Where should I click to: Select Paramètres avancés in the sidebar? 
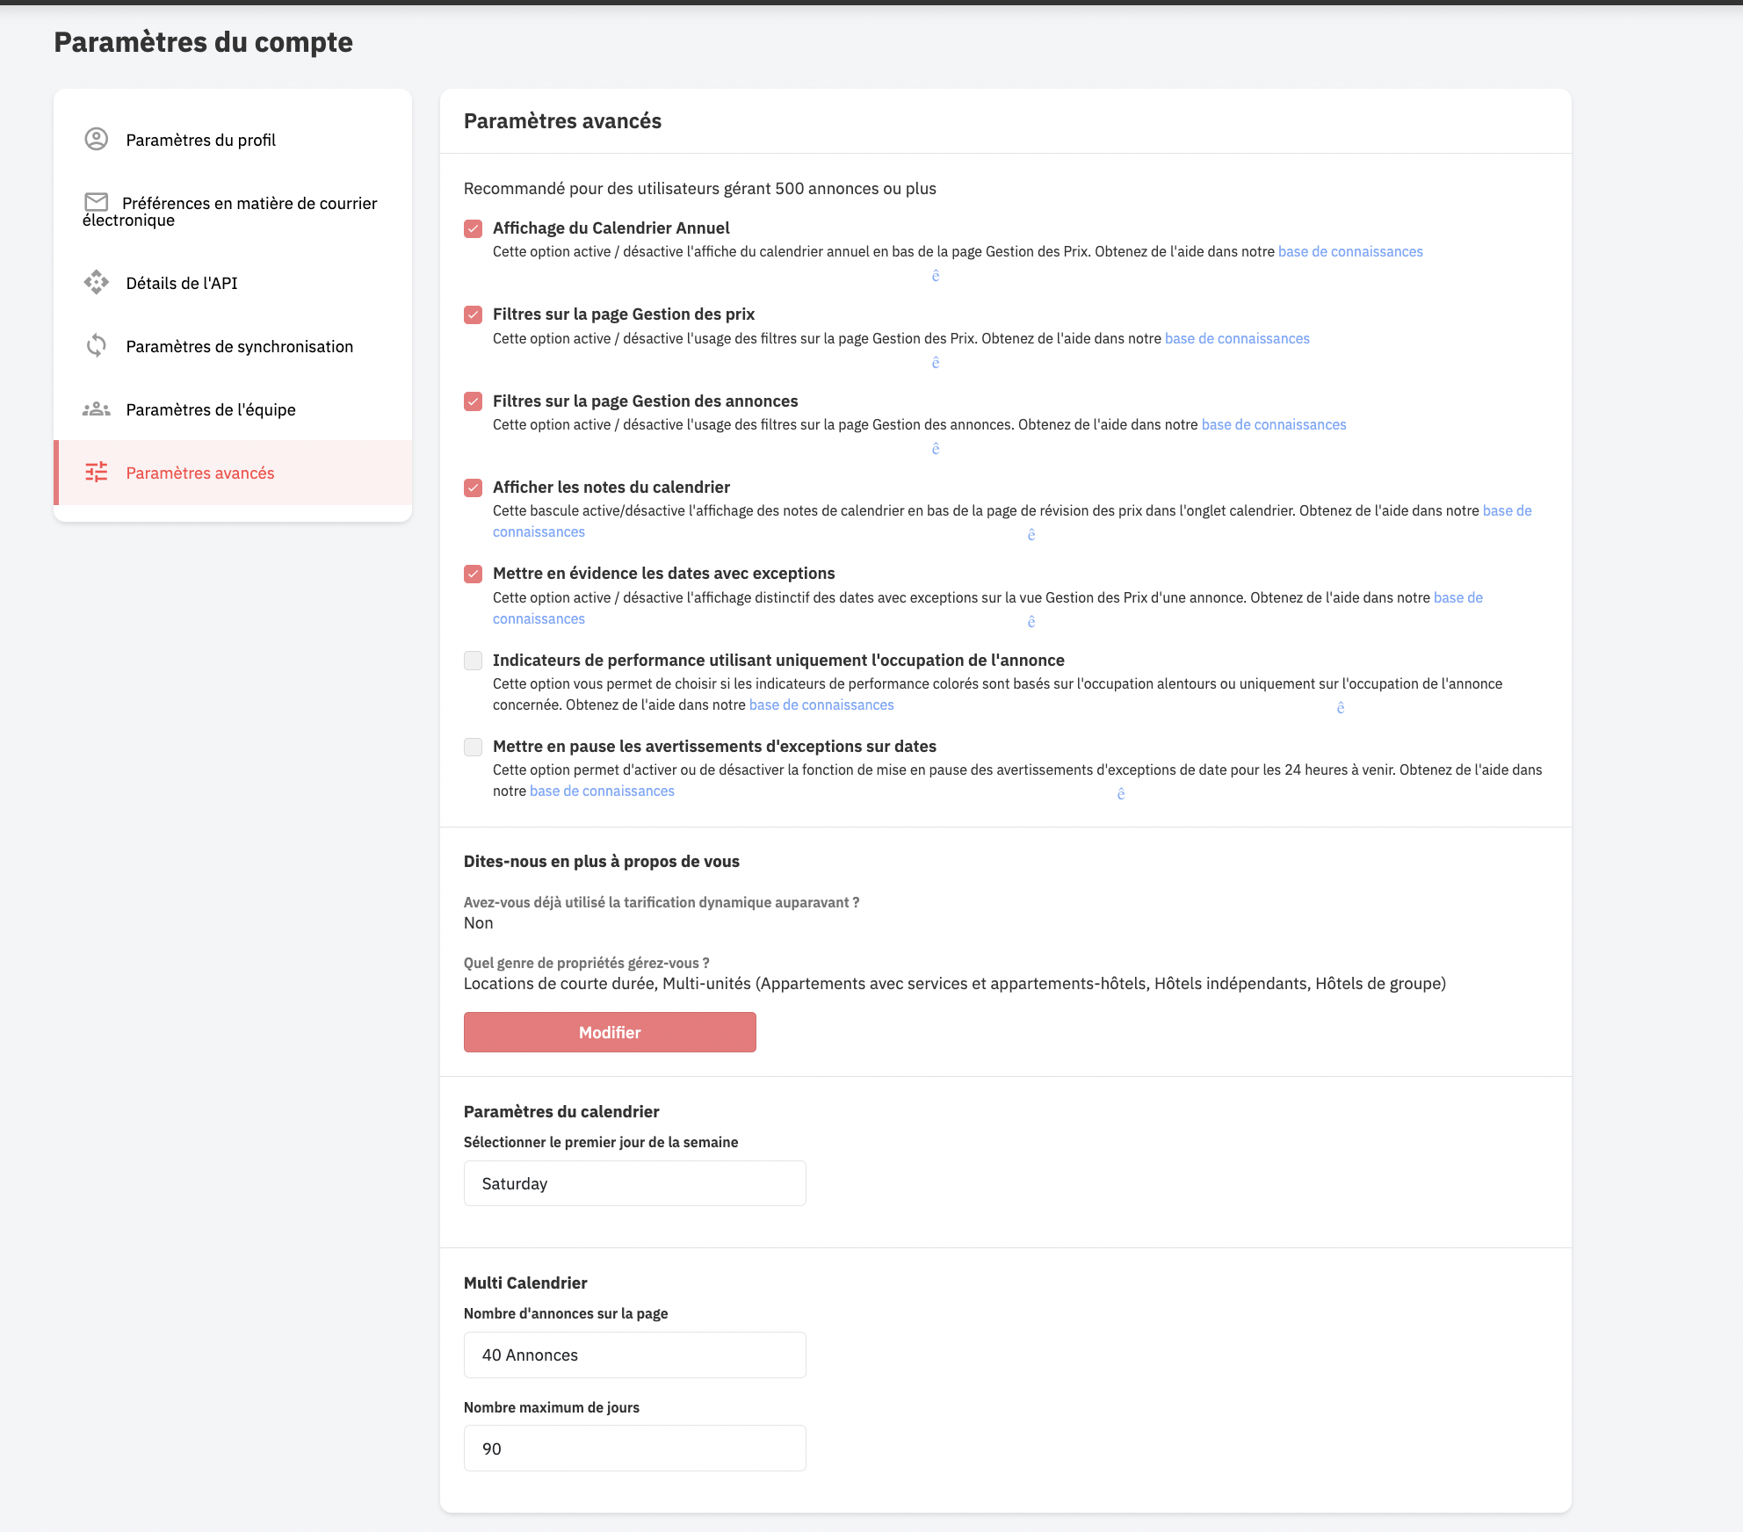[x=233, y=473]
